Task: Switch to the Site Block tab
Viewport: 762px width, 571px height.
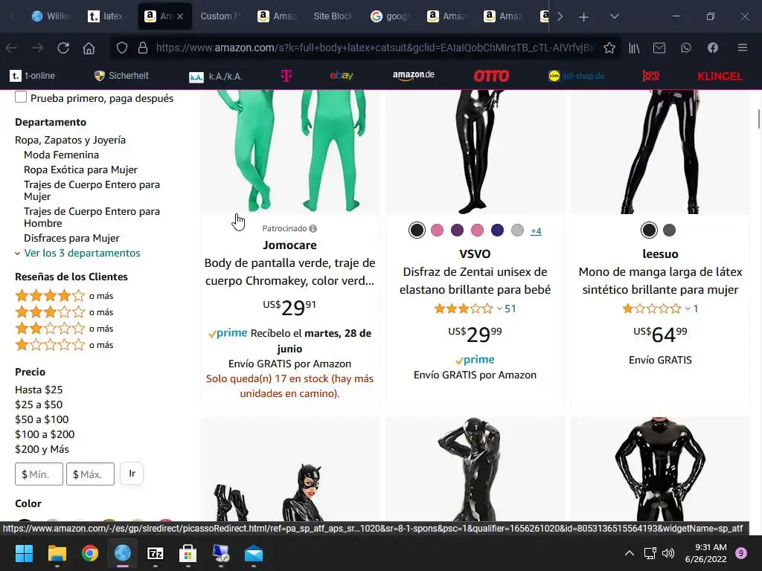Action: [333, 16]
